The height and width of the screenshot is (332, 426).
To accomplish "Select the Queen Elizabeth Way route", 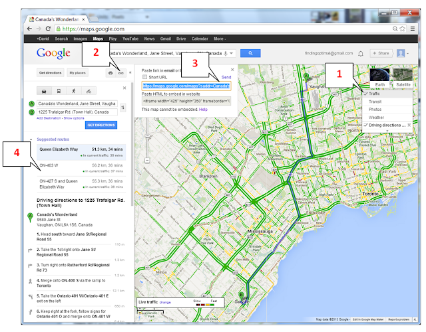I will (x=81, y=152).
